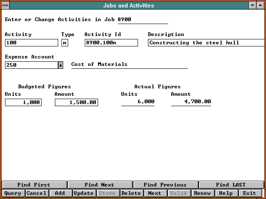Click the Description field about steel hull

point(206,43)
